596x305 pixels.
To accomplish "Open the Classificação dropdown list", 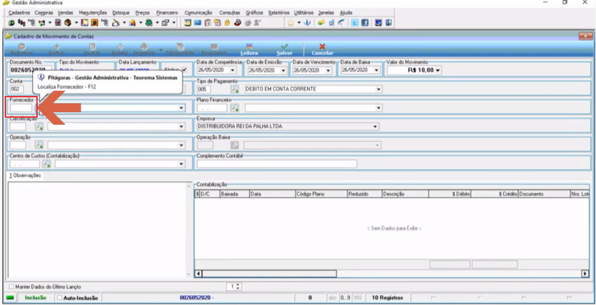I will tap(181, 127).
